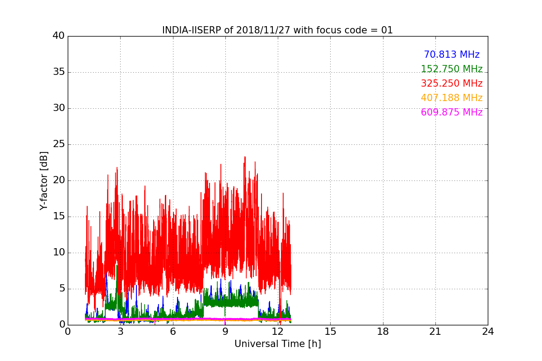Viewport: 542px width, 361px height.
Task: Click the y-axis tick label 20
Action: tap(58, 180)
